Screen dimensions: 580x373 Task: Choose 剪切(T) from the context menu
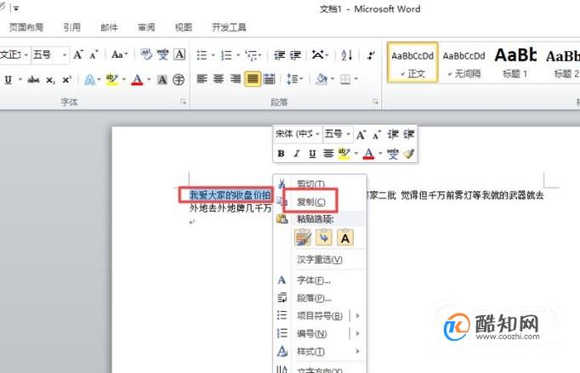pyautogui.click(x=320, y=184)
